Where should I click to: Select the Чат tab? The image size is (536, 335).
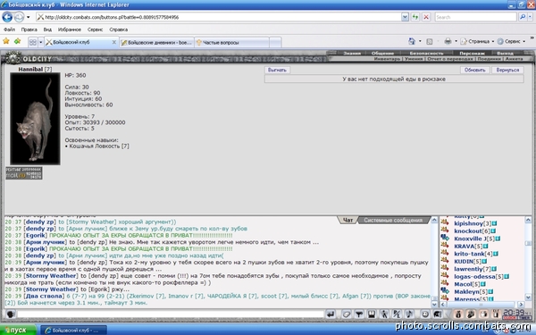pyautogui.click(x=348, y=220)
